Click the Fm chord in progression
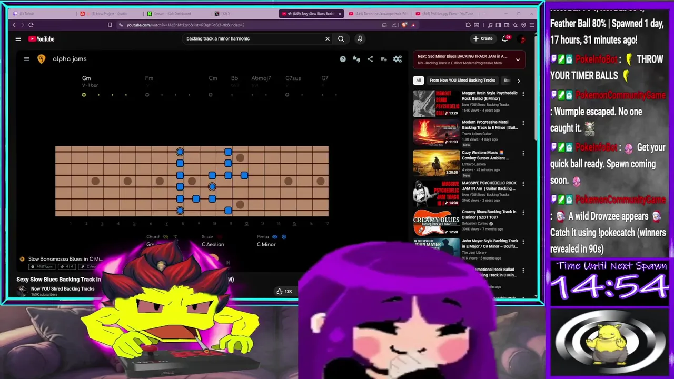The height and width of the screenshot is (379, 674). (149, 78)
